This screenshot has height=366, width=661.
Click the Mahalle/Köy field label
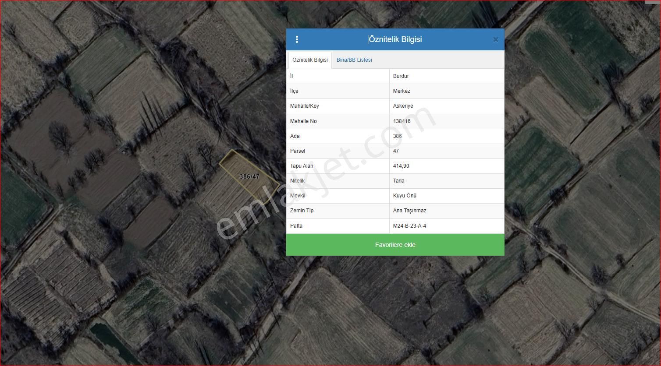tap(305, 106)
